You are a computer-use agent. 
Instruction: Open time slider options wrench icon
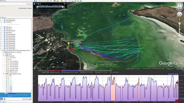(x=64, y=4)
